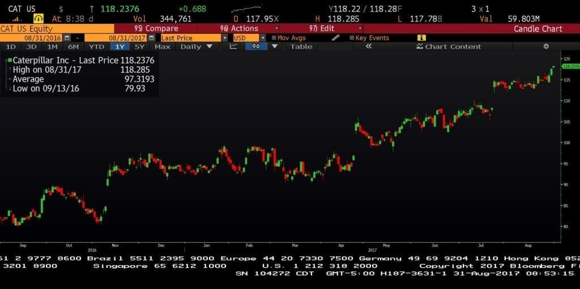Click the end date field 08/31/2017
Viewport: 580px width, 289px height.
[x=116, y=38]
